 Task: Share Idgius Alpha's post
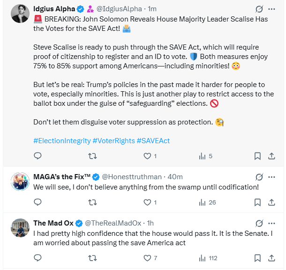click(x=271, y=156)
